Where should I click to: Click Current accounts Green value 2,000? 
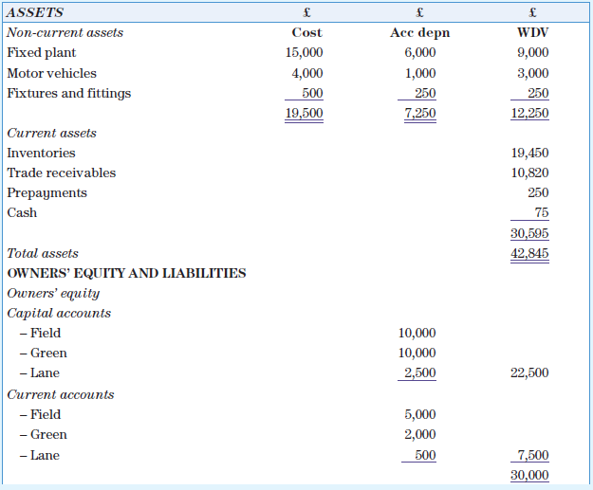[419, 434]
